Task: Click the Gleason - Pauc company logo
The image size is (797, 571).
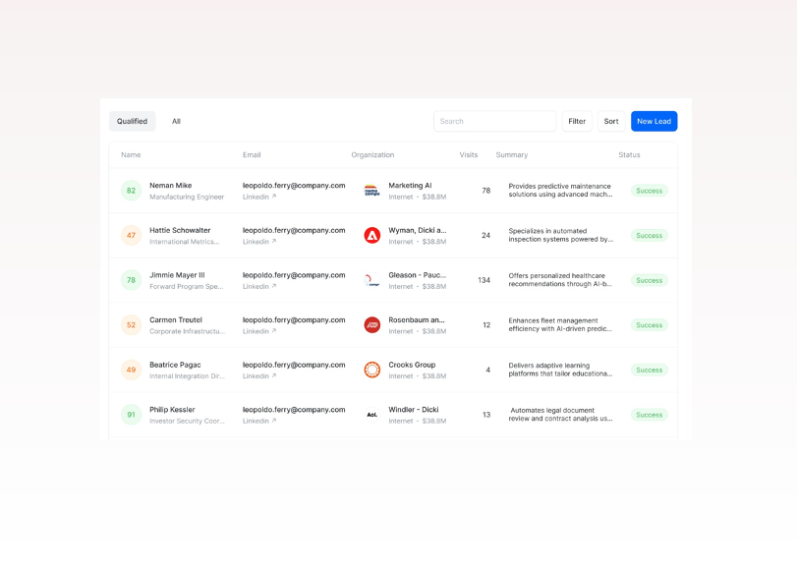Action: pyautogui.click(x=371, y=280)
